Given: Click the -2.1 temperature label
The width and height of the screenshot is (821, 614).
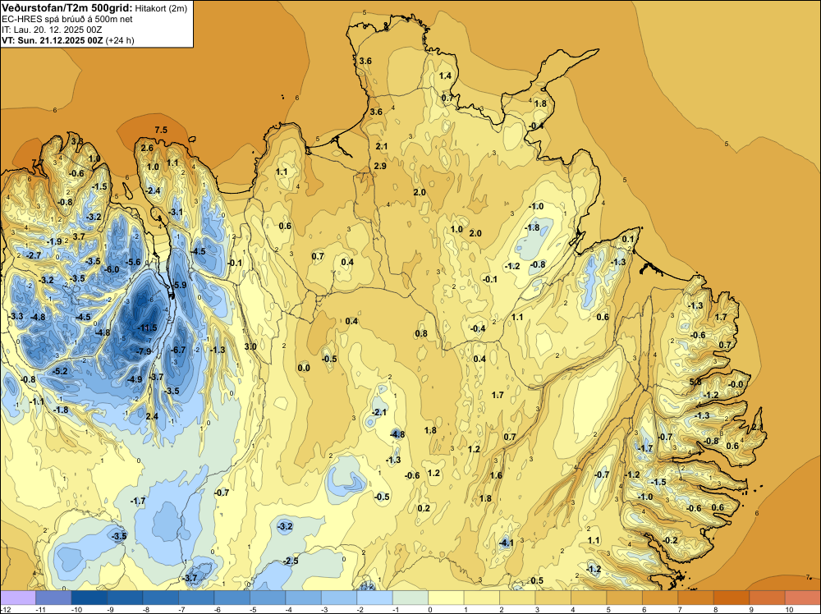Looking at the screenshot, I should 379,412.
